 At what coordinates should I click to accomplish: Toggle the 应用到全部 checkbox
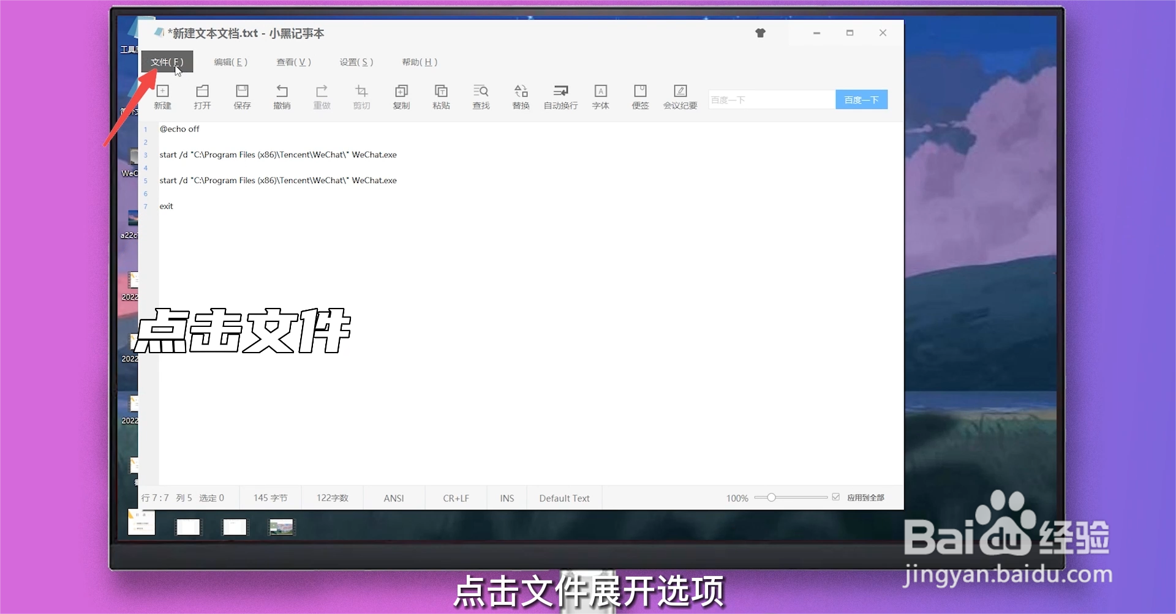835,497
